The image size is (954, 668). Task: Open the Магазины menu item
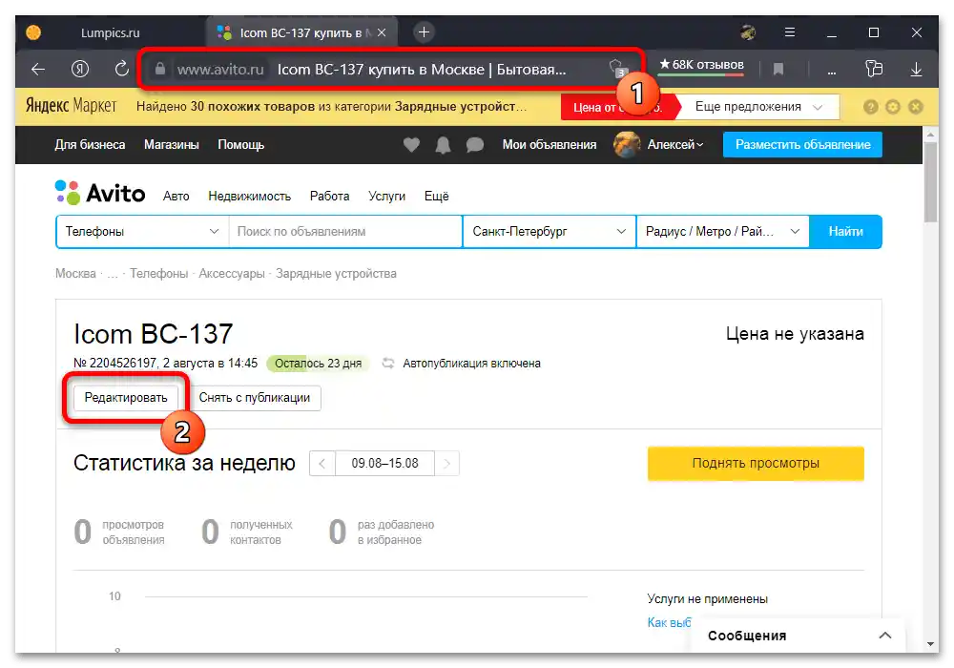(172, 145)
